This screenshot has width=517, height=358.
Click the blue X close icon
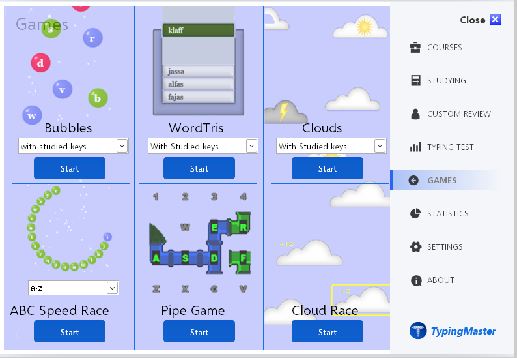(x=495, y=20)
